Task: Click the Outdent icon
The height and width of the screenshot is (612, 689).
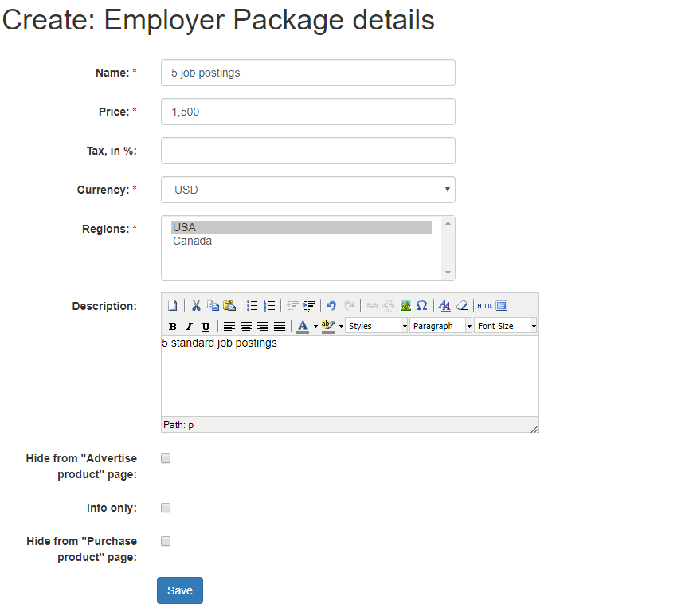Action: click(x=292, y=305)
